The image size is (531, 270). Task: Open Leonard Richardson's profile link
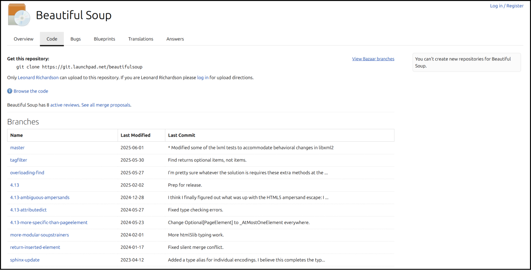click(x=38, y=78)
